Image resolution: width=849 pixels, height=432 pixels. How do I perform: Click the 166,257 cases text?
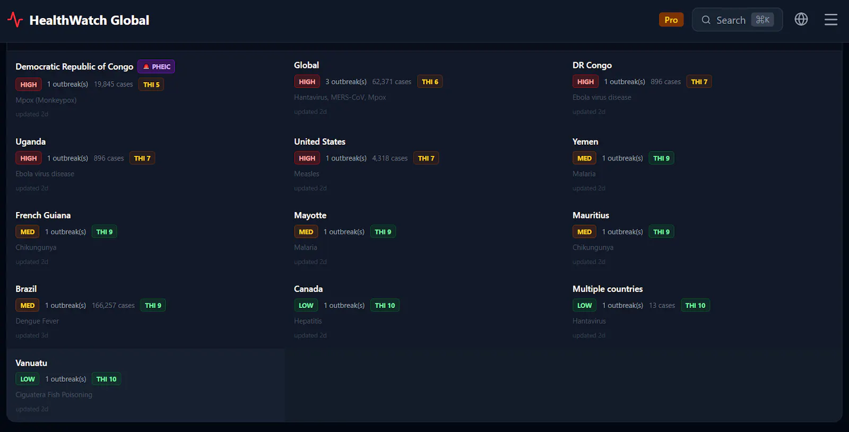[113, 305]
